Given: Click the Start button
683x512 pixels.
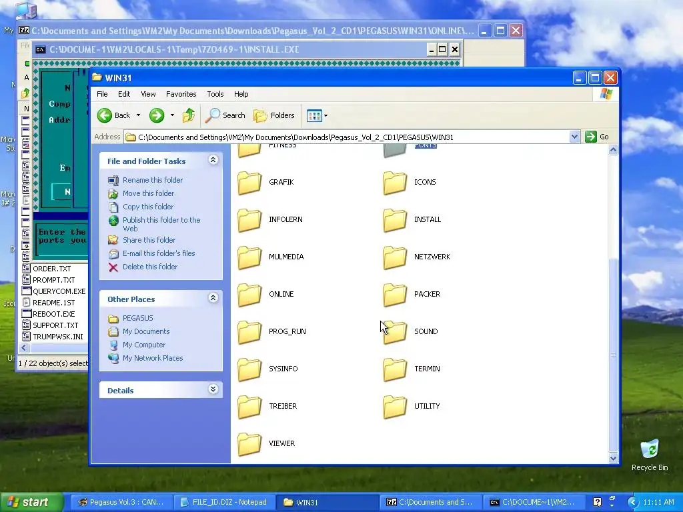Looking at the screenshot, I should click(31, 503).
